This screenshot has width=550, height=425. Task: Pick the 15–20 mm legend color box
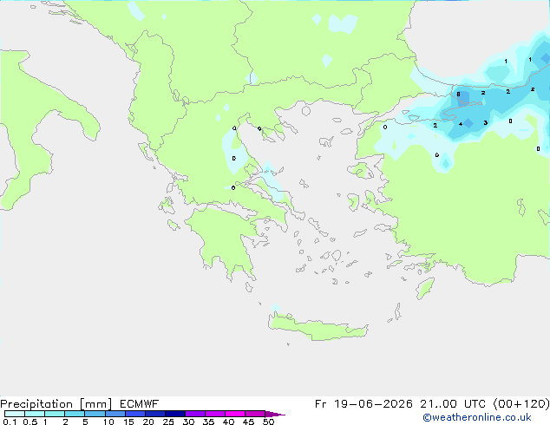(135, 414)
